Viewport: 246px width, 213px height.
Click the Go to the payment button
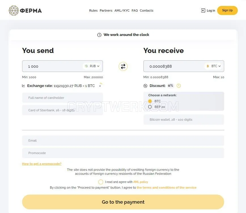tap(123, 202)
